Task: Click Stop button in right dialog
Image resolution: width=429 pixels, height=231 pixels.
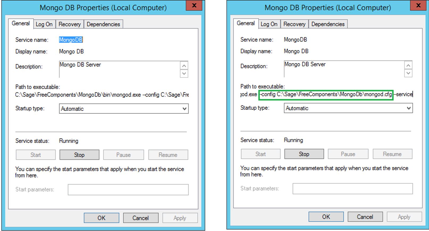Action: [x=304, y=154]
